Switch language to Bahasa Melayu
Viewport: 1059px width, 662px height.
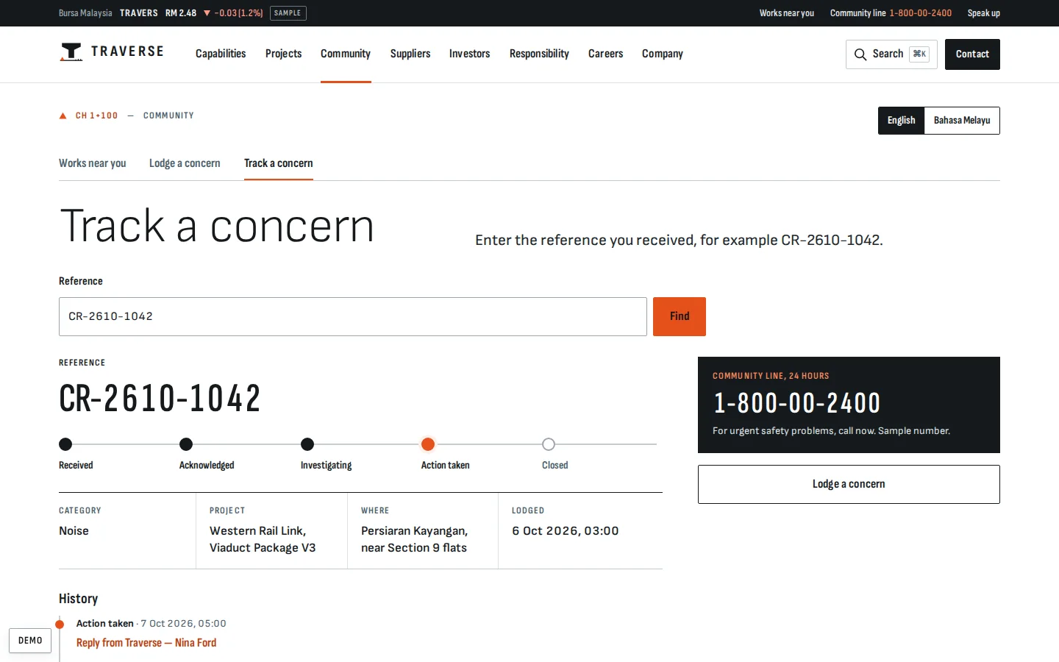coord(962,121)
